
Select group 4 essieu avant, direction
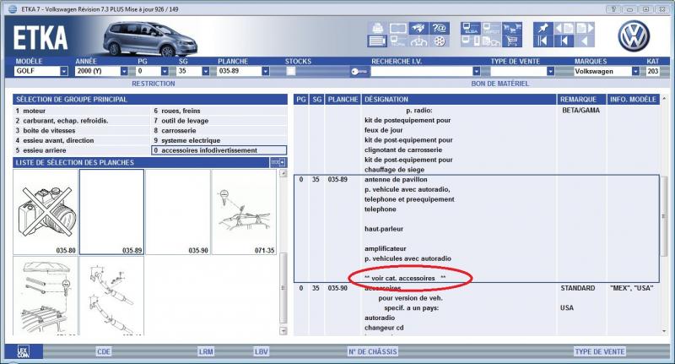(81, 140)
